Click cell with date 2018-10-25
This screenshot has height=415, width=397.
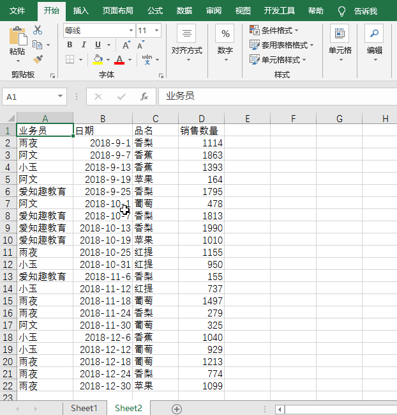(103, 252)
